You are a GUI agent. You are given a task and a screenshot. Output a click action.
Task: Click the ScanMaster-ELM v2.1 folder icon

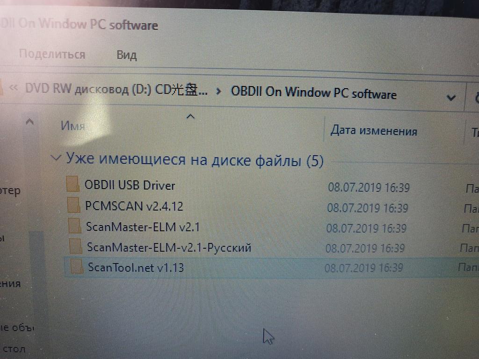tap(74, 225)
